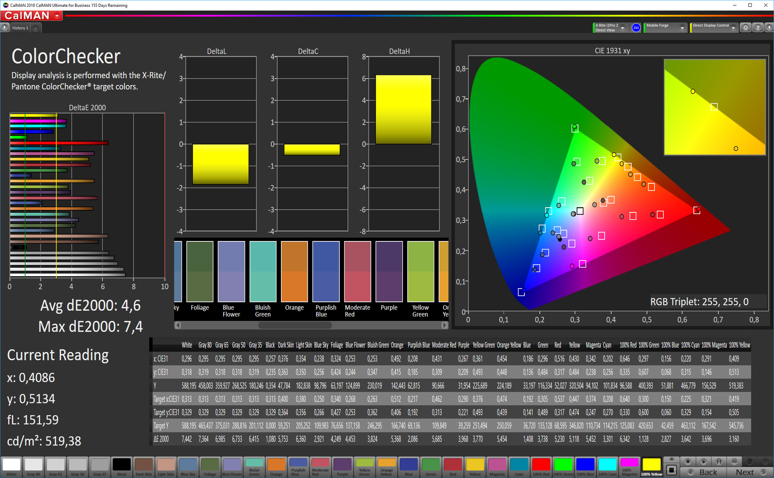Open the CalMAN main menu
Image resolution: width=774 pixels, height=478 pixels.
coord(31,16)
